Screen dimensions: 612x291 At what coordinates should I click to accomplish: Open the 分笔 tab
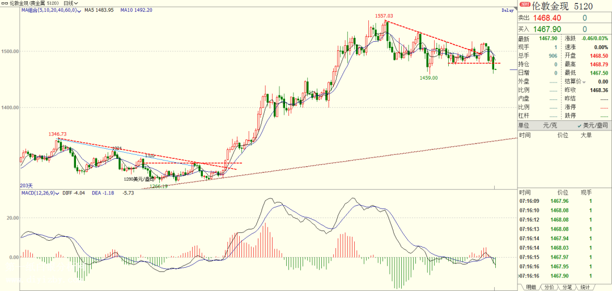point(566,287)
